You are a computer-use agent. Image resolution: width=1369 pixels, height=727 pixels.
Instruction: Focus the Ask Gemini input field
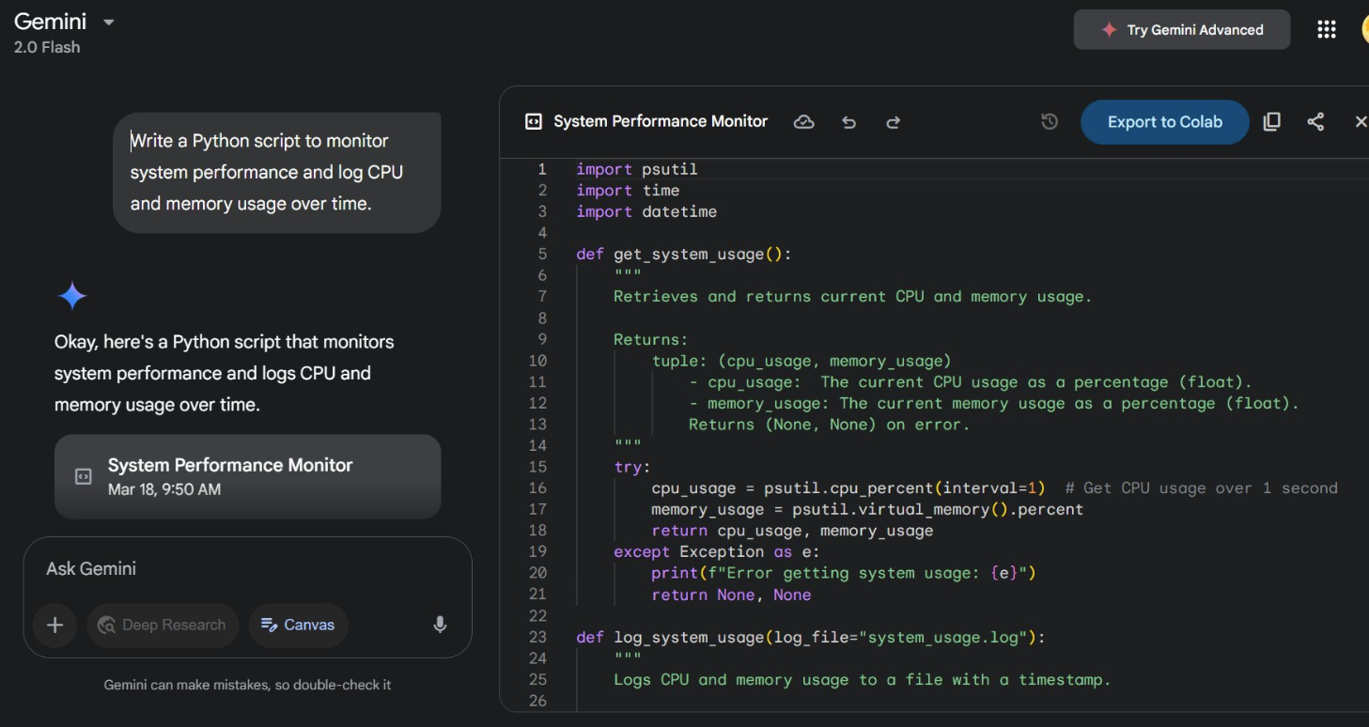click(248, 569)
